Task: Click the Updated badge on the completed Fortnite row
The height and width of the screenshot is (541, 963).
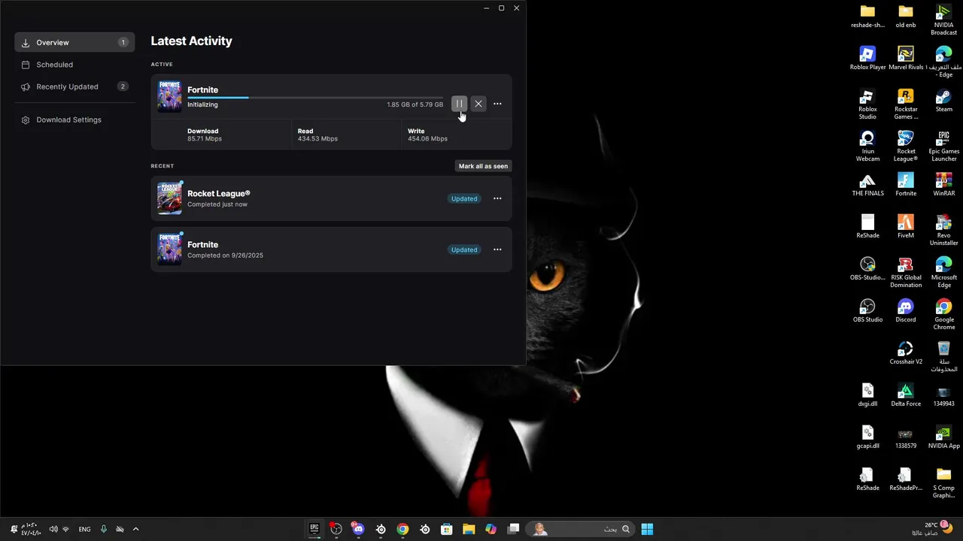Action: (464, 249)
